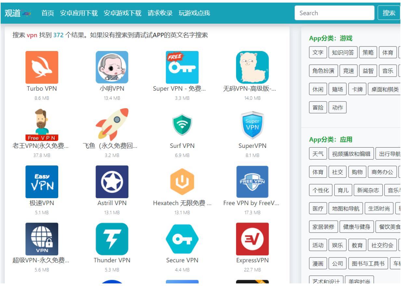Click the Turbo VPN title text
This screenshot has width=401, height=286.
(42, 89)
